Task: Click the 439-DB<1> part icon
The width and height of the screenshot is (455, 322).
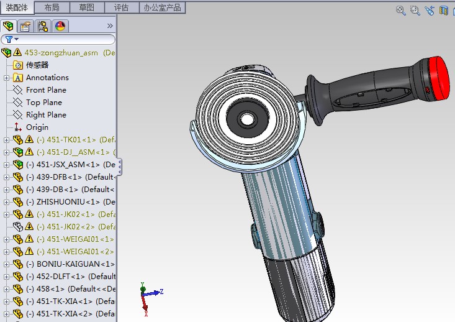Action: pos(18,190)
